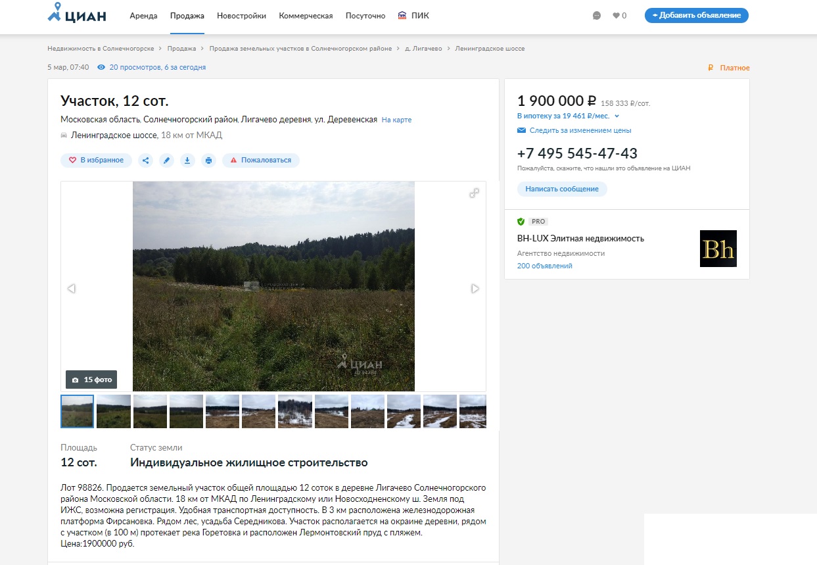Click the ruble paid listing icon
This screenshot has height=565, width=817.
711,68
